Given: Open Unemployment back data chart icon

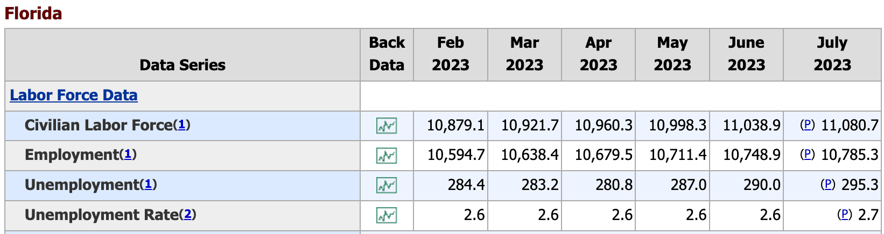Looking at the screenshot, I should 387,186.
